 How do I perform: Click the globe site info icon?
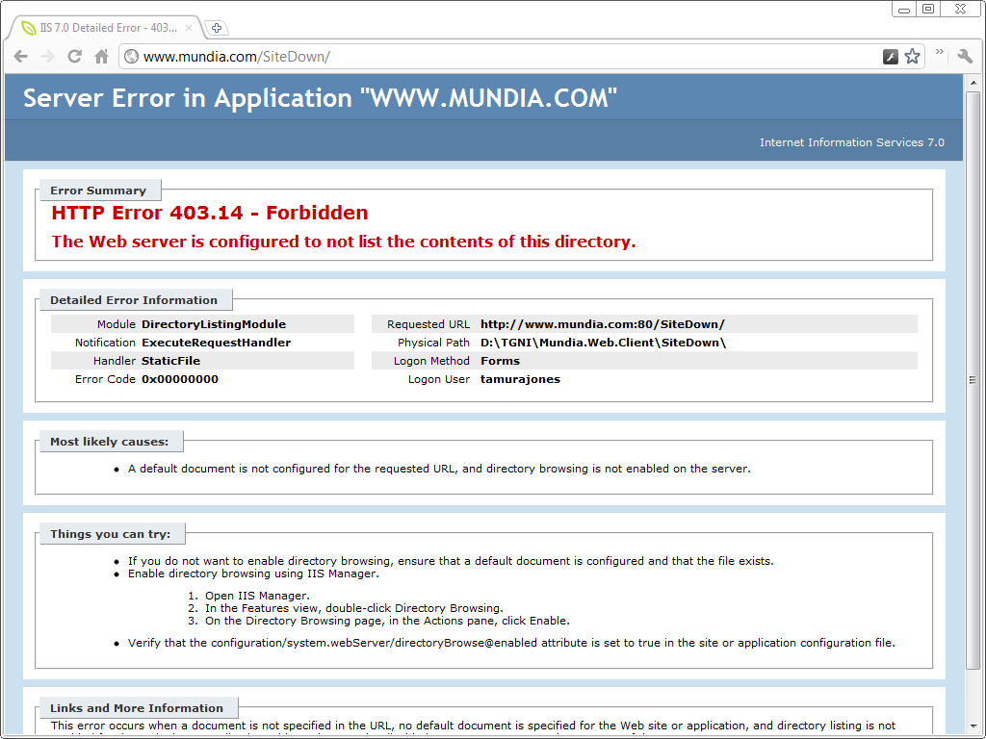coord(131,57)
